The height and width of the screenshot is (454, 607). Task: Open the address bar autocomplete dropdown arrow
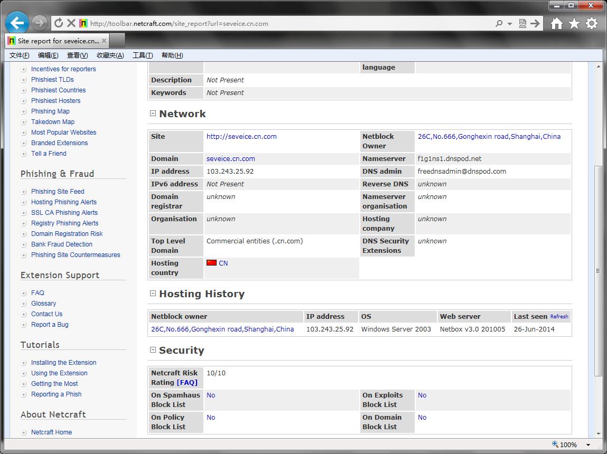point(510,24)
